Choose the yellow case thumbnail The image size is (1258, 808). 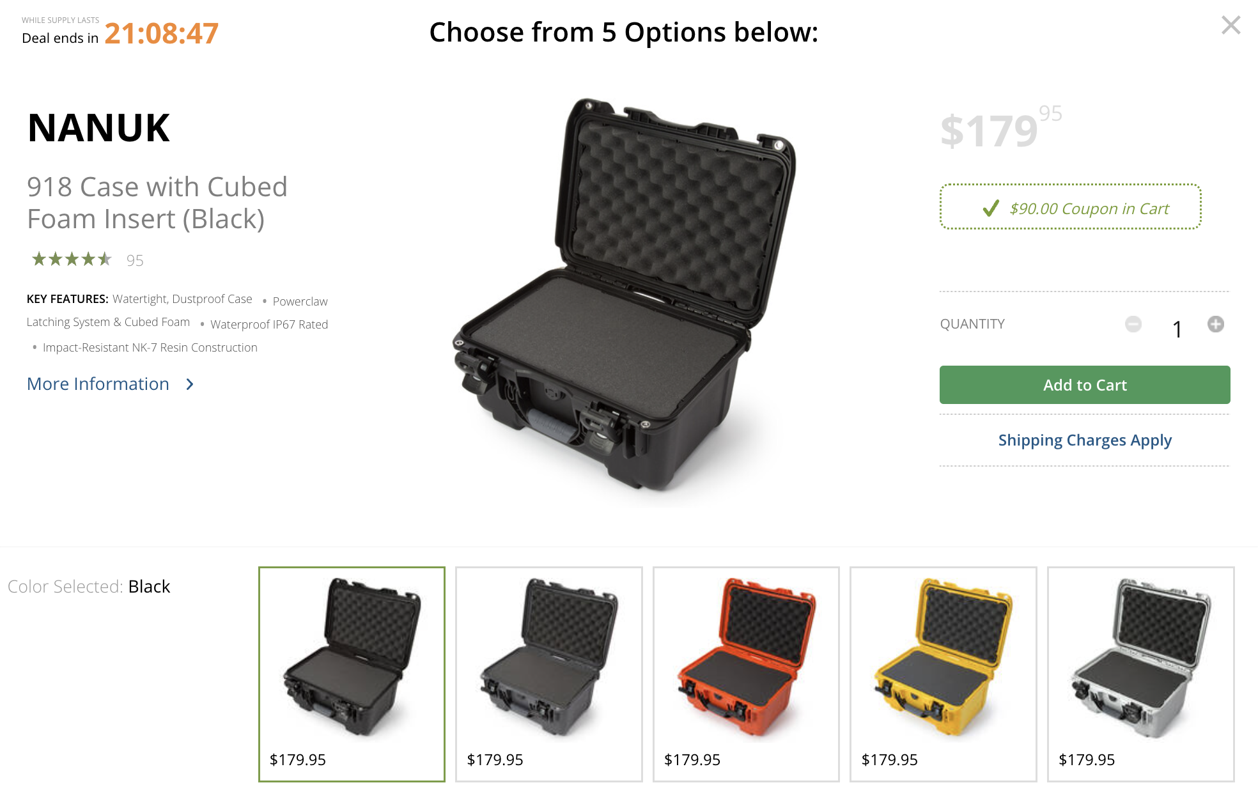pyautogui.click(x=944, y=674)
